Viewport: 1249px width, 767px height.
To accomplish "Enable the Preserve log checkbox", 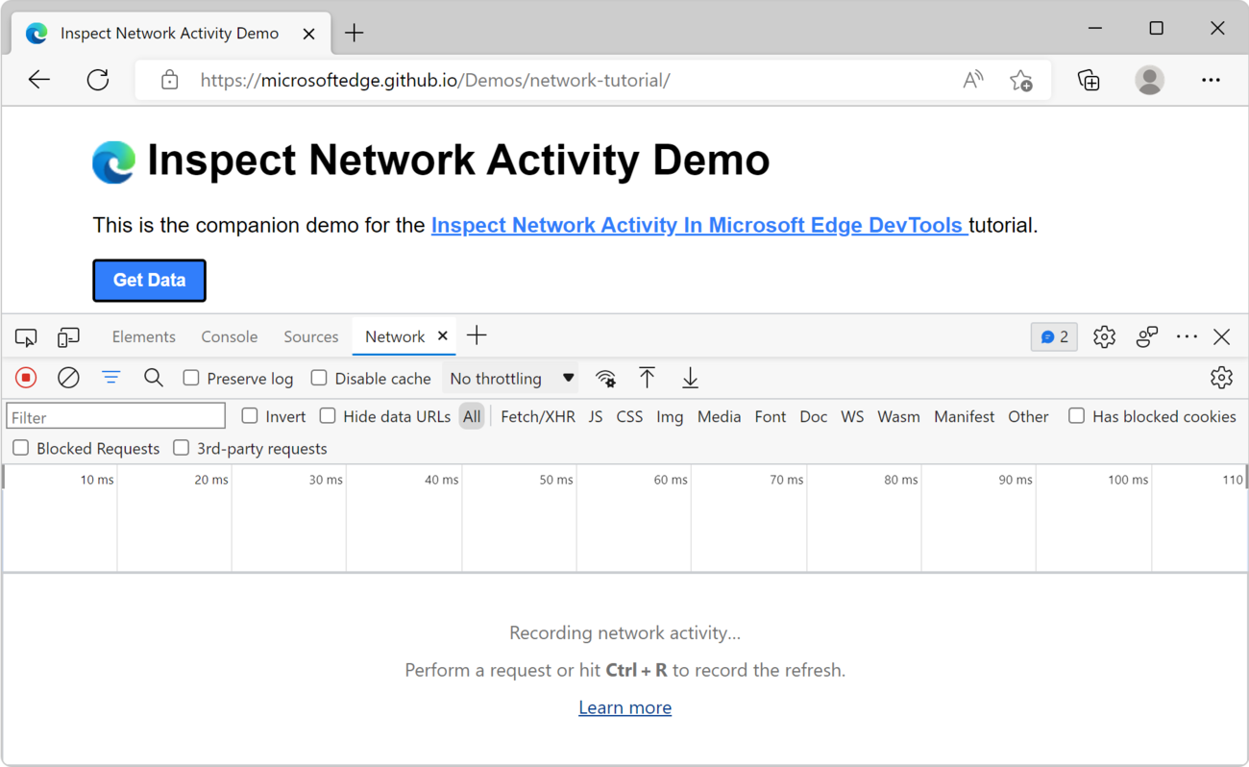I will pyautogui.click(x=191, y=379).
